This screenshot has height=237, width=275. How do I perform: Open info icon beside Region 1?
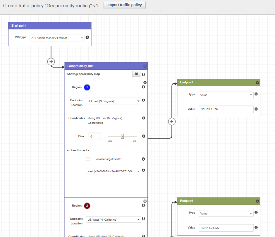(x=143, y=87)
